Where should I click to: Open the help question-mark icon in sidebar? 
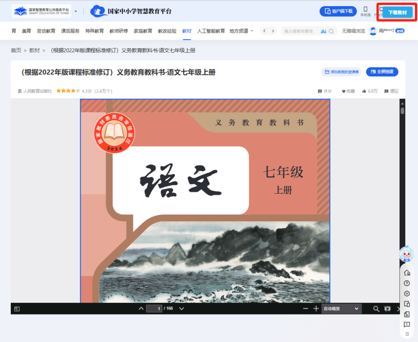(x=407, y=283)
